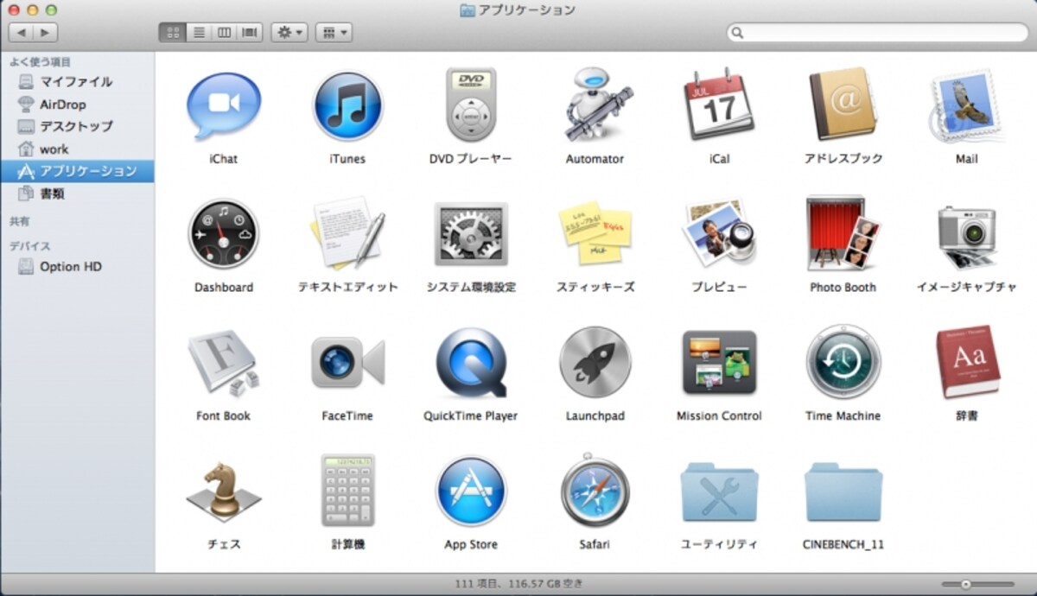Select the Mail stamp icon

pos(966,106)
